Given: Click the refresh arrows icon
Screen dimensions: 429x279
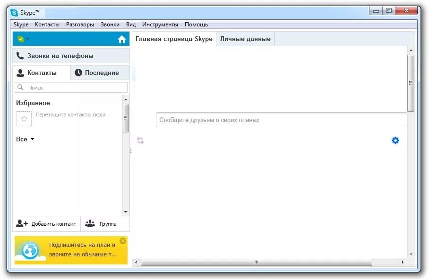Looking at the screenshot, I should (x=140, y=140).
